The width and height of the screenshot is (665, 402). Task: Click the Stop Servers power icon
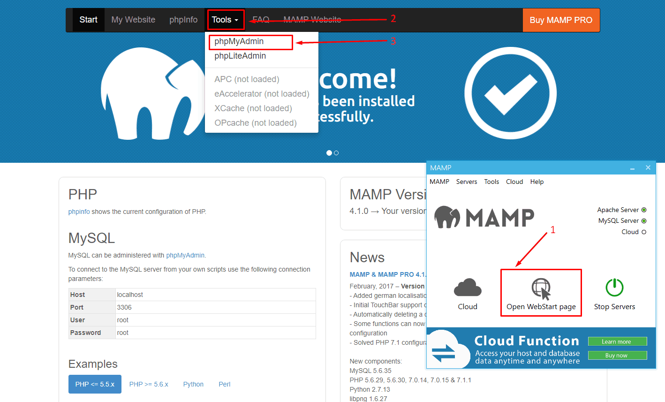(x=614, y=288)
